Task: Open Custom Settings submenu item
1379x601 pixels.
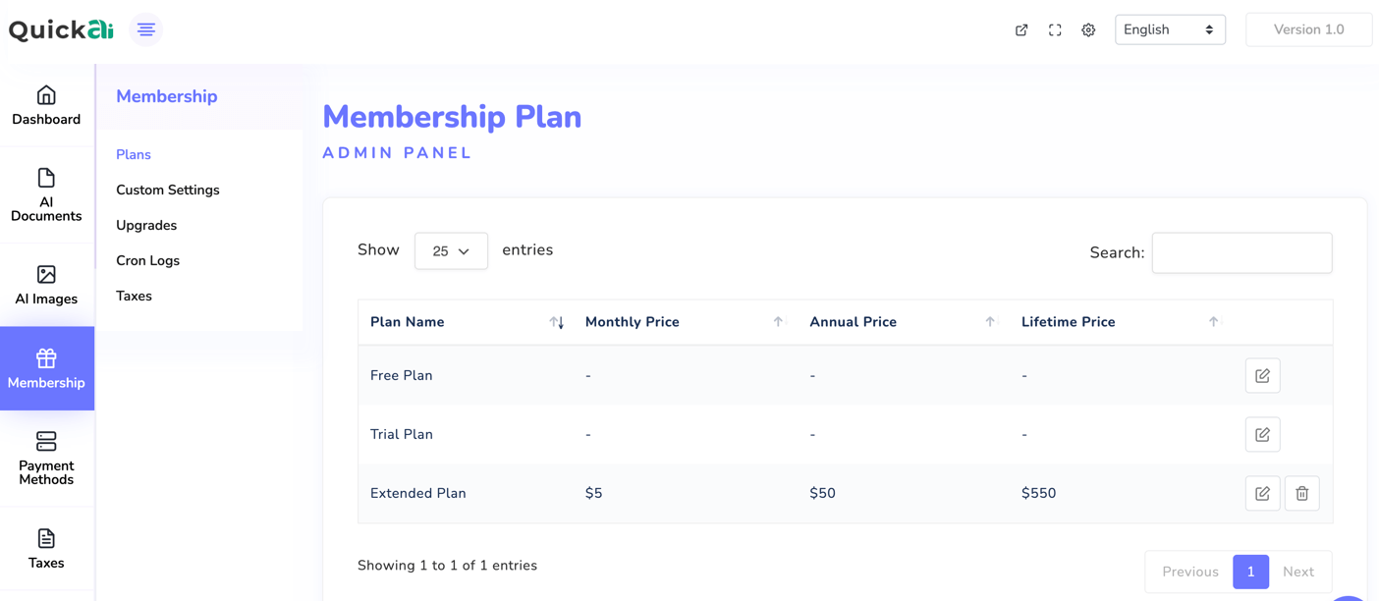Action: coord(168,190)
